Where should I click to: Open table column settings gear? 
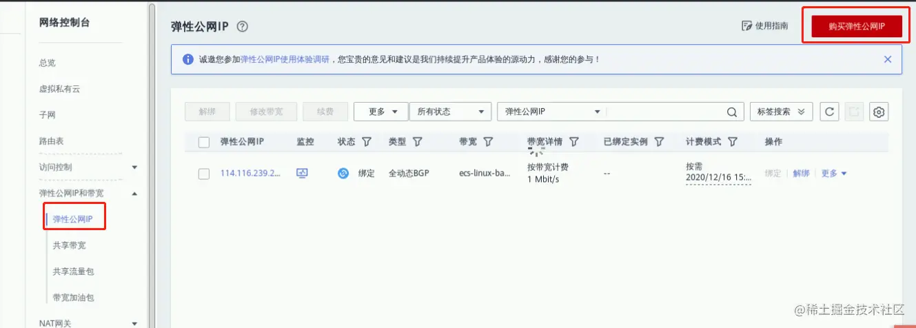pos(878,112)
